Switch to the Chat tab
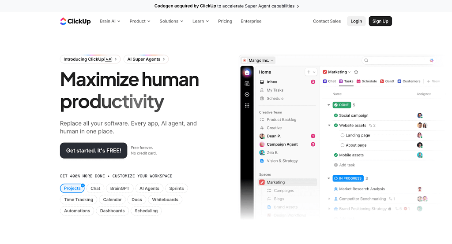 tap(329, 81)
